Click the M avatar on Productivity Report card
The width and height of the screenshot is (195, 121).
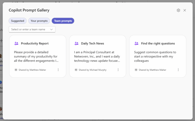coord(16,70)
